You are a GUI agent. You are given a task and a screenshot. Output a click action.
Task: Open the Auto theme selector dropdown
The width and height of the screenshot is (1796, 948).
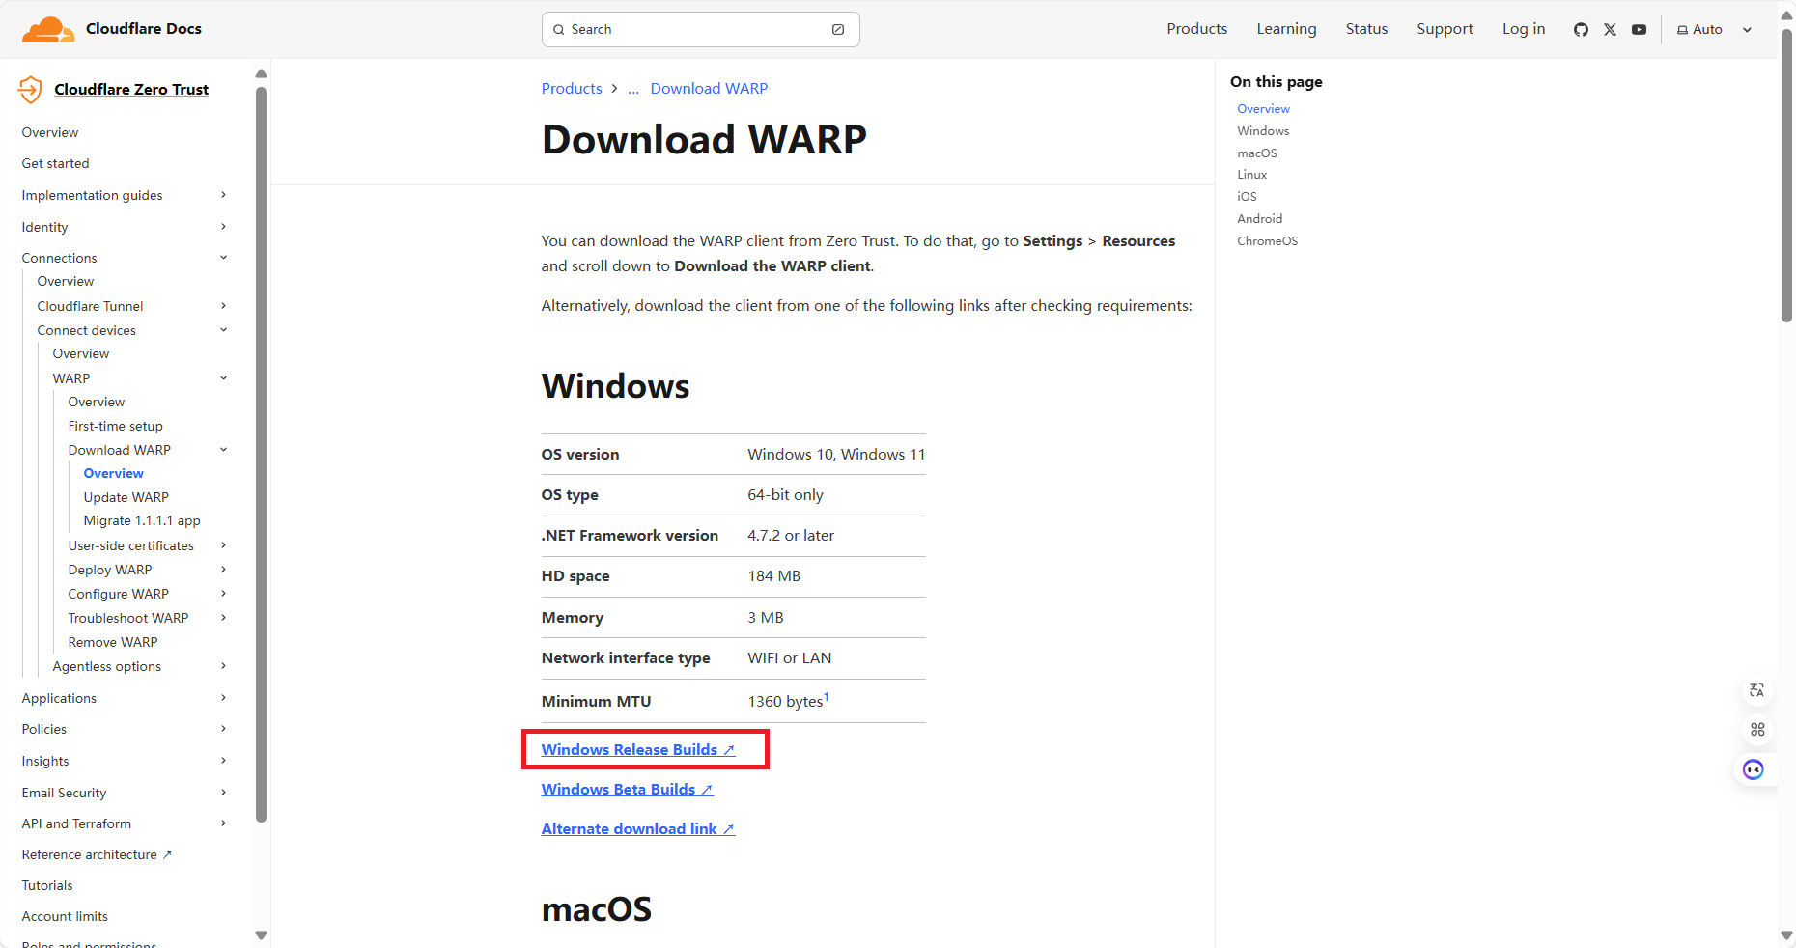tap(1714, 30)
